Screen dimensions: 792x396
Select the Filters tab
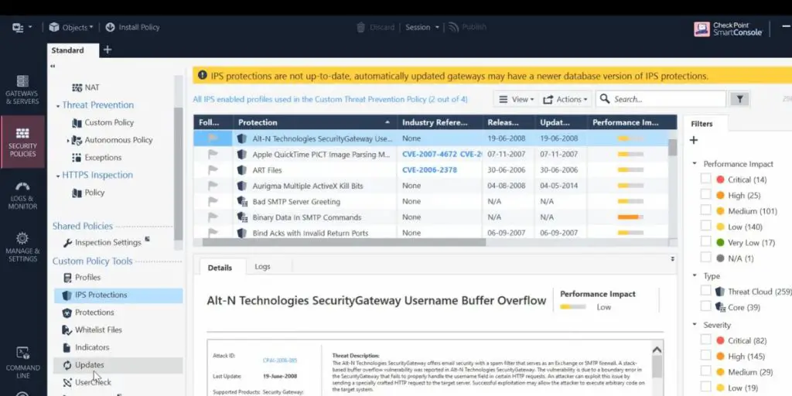[x=702, y=124]
